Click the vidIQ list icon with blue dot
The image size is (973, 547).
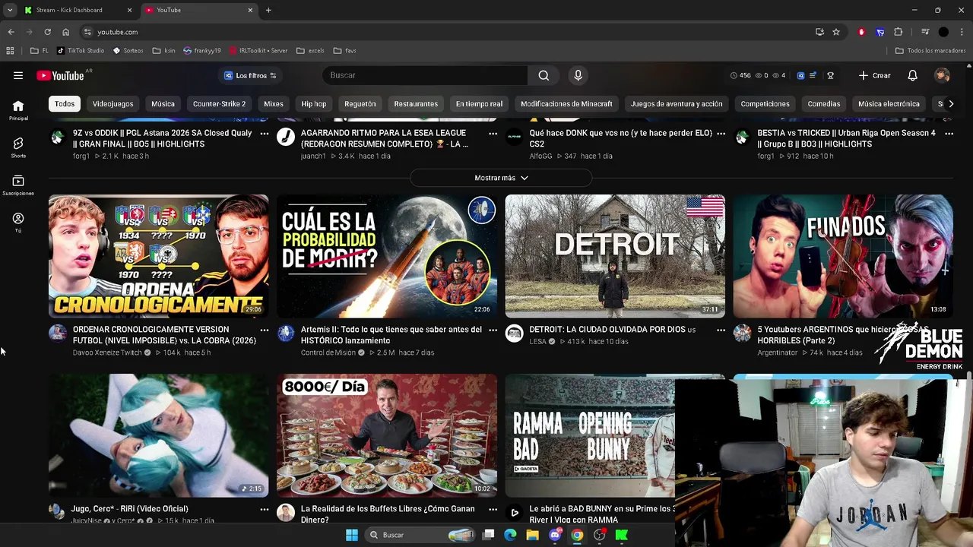[x=813, y=75]
